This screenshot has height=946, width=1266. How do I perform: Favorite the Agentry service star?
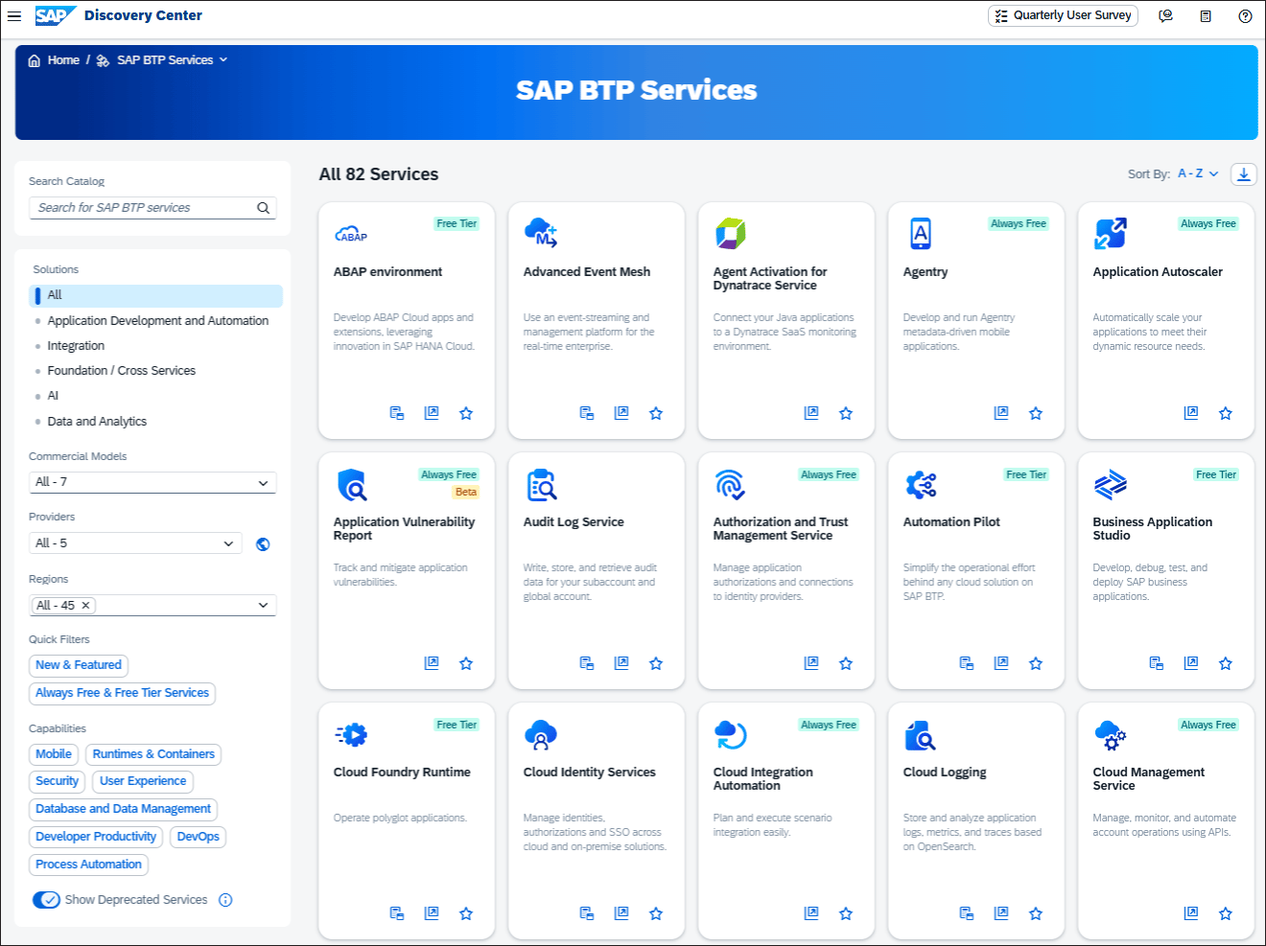tap(1036, 413)
